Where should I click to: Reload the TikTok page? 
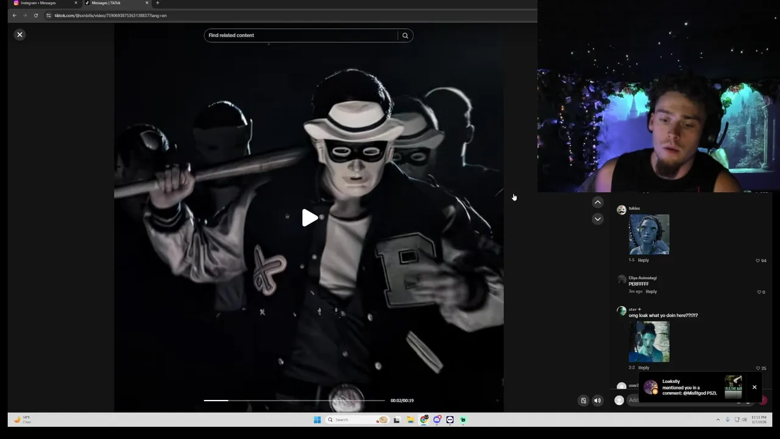[x=36, y=15]
